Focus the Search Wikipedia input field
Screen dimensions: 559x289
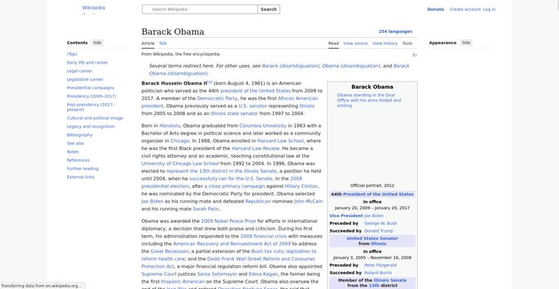(200, 9)
